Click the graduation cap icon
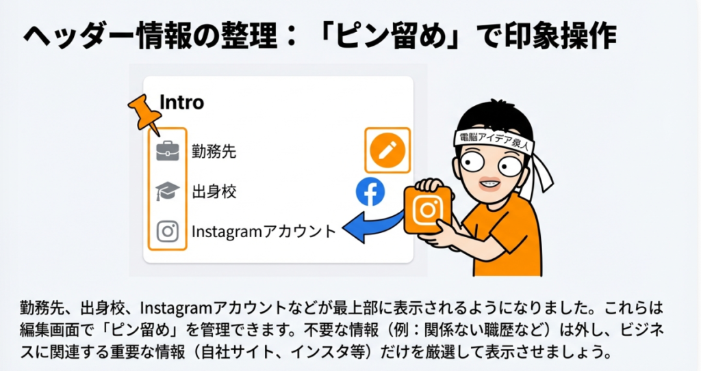 pyautogui.click(x=168, y=191)
